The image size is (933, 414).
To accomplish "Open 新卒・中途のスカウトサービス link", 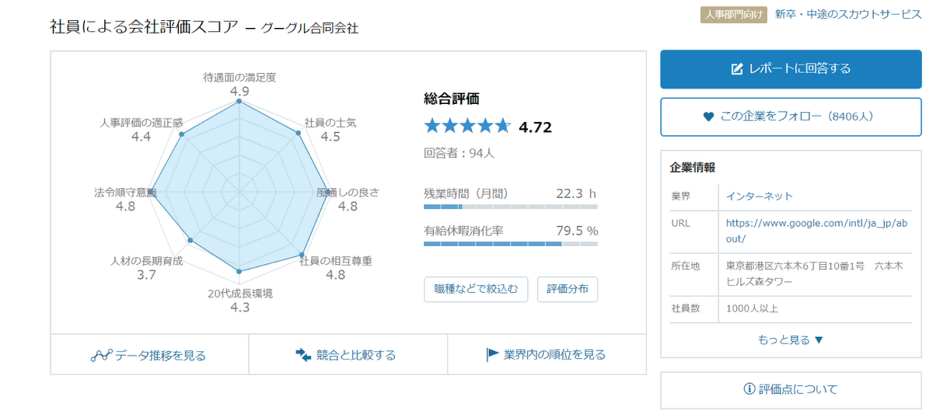I will point(848,14).
